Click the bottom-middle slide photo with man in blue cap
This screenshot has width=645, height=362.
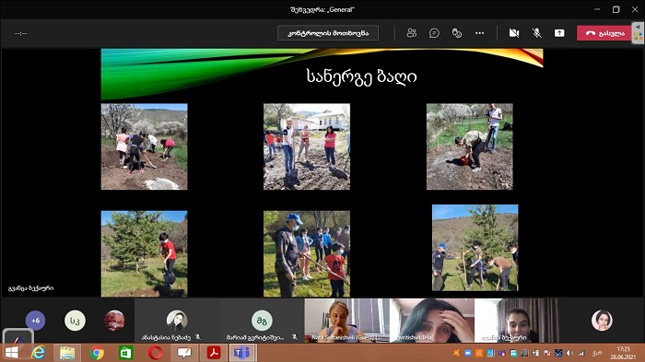[307, 254]
